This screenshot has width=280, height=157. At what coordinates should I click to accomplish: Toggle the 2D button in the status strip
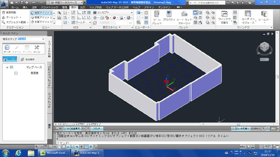click(x=59, y=128)
